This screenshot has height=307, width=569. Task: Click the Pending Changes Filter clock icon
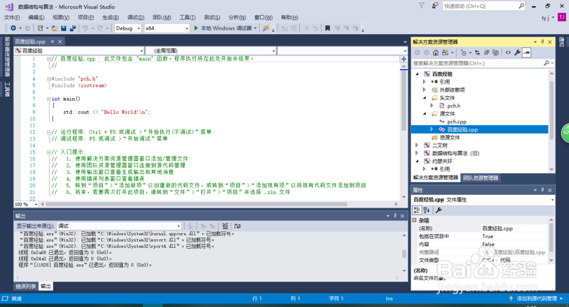pyautogui.click(x=464, y=52)
